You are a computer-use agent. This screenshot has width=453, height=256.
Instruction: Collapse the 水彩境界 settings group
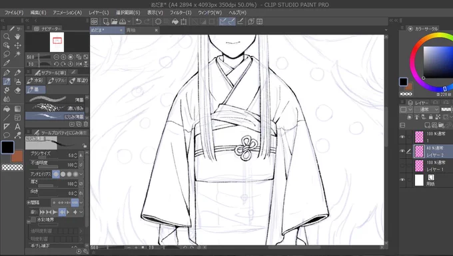tap(29, 221)
